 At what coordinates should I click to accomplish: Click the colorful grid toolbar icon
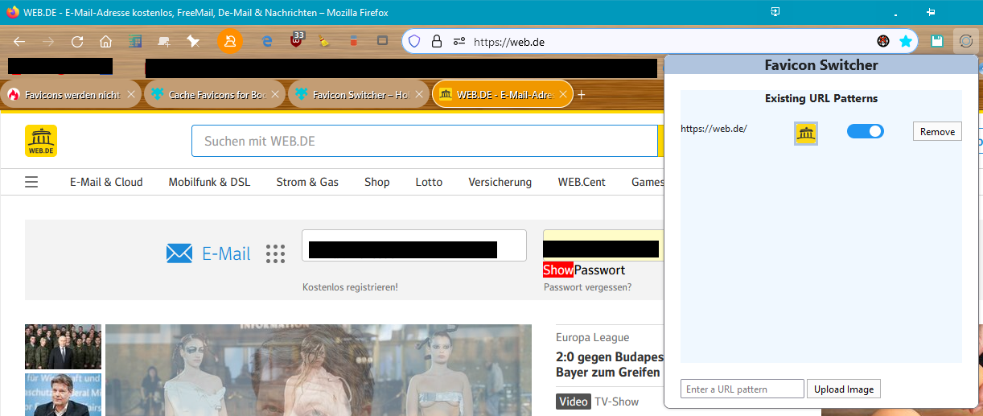point(135,41)
